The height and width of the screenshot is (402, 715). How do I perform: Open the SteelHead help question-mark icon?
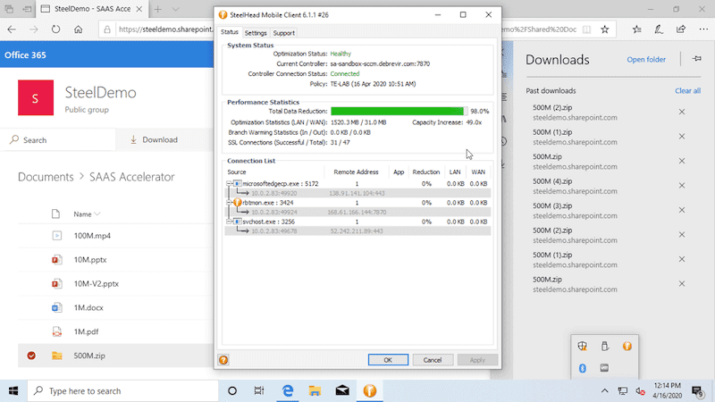(x=223, y=360)
